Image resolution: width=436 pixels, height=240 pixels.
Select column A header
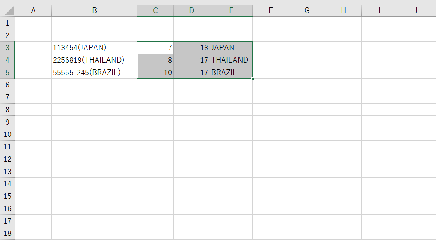(x=33, y=11)
